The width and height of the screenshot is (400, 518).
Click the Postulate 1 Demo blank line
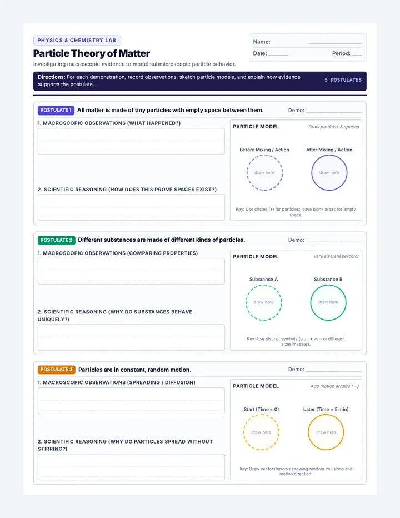[x=334, y=112]
